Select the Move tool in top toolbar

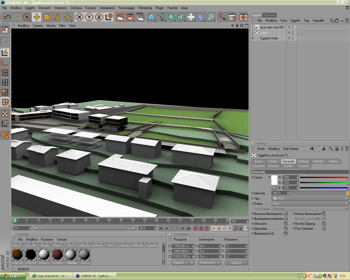coord(37,17)
